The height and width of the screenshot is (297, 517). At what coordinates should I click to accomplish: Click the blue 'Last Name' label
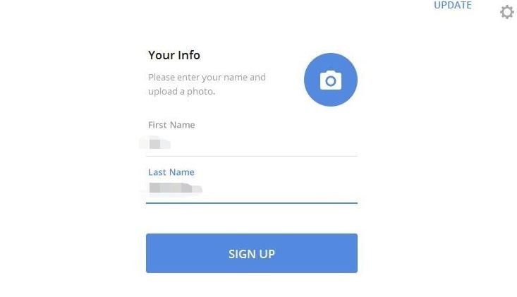(171, 172)
